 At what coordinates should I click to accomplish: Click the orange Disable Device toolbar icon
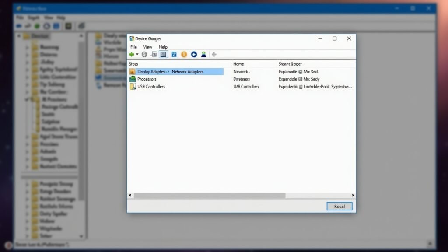coord(184,54)
